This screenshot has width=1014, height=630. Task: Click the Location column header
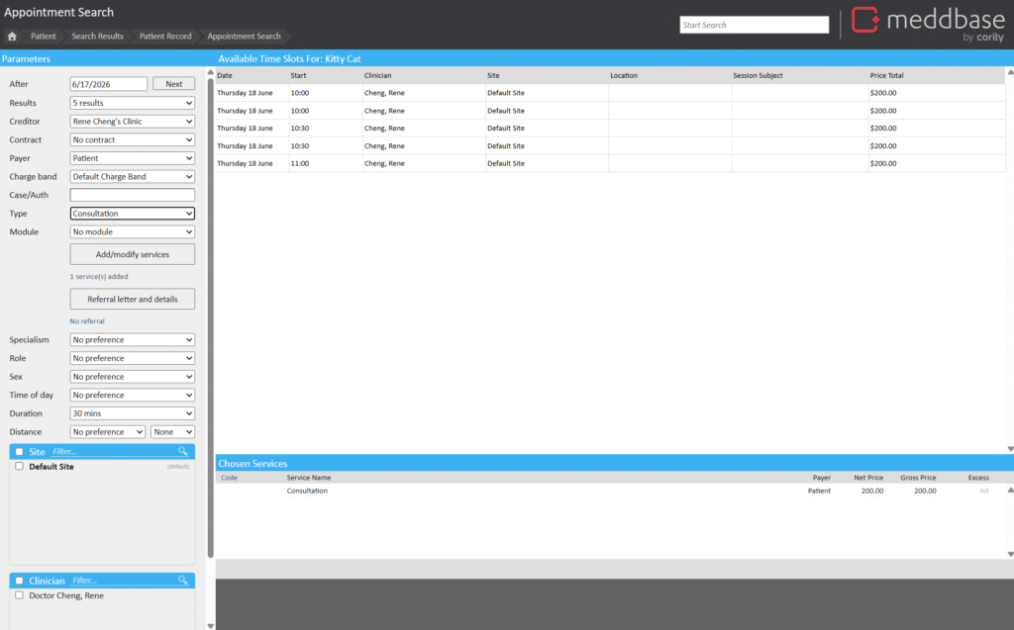tap(624, 75)
